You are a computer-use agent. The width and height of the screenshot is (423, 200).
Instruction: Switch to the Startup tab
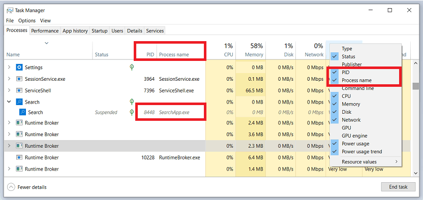click(100, 30)
